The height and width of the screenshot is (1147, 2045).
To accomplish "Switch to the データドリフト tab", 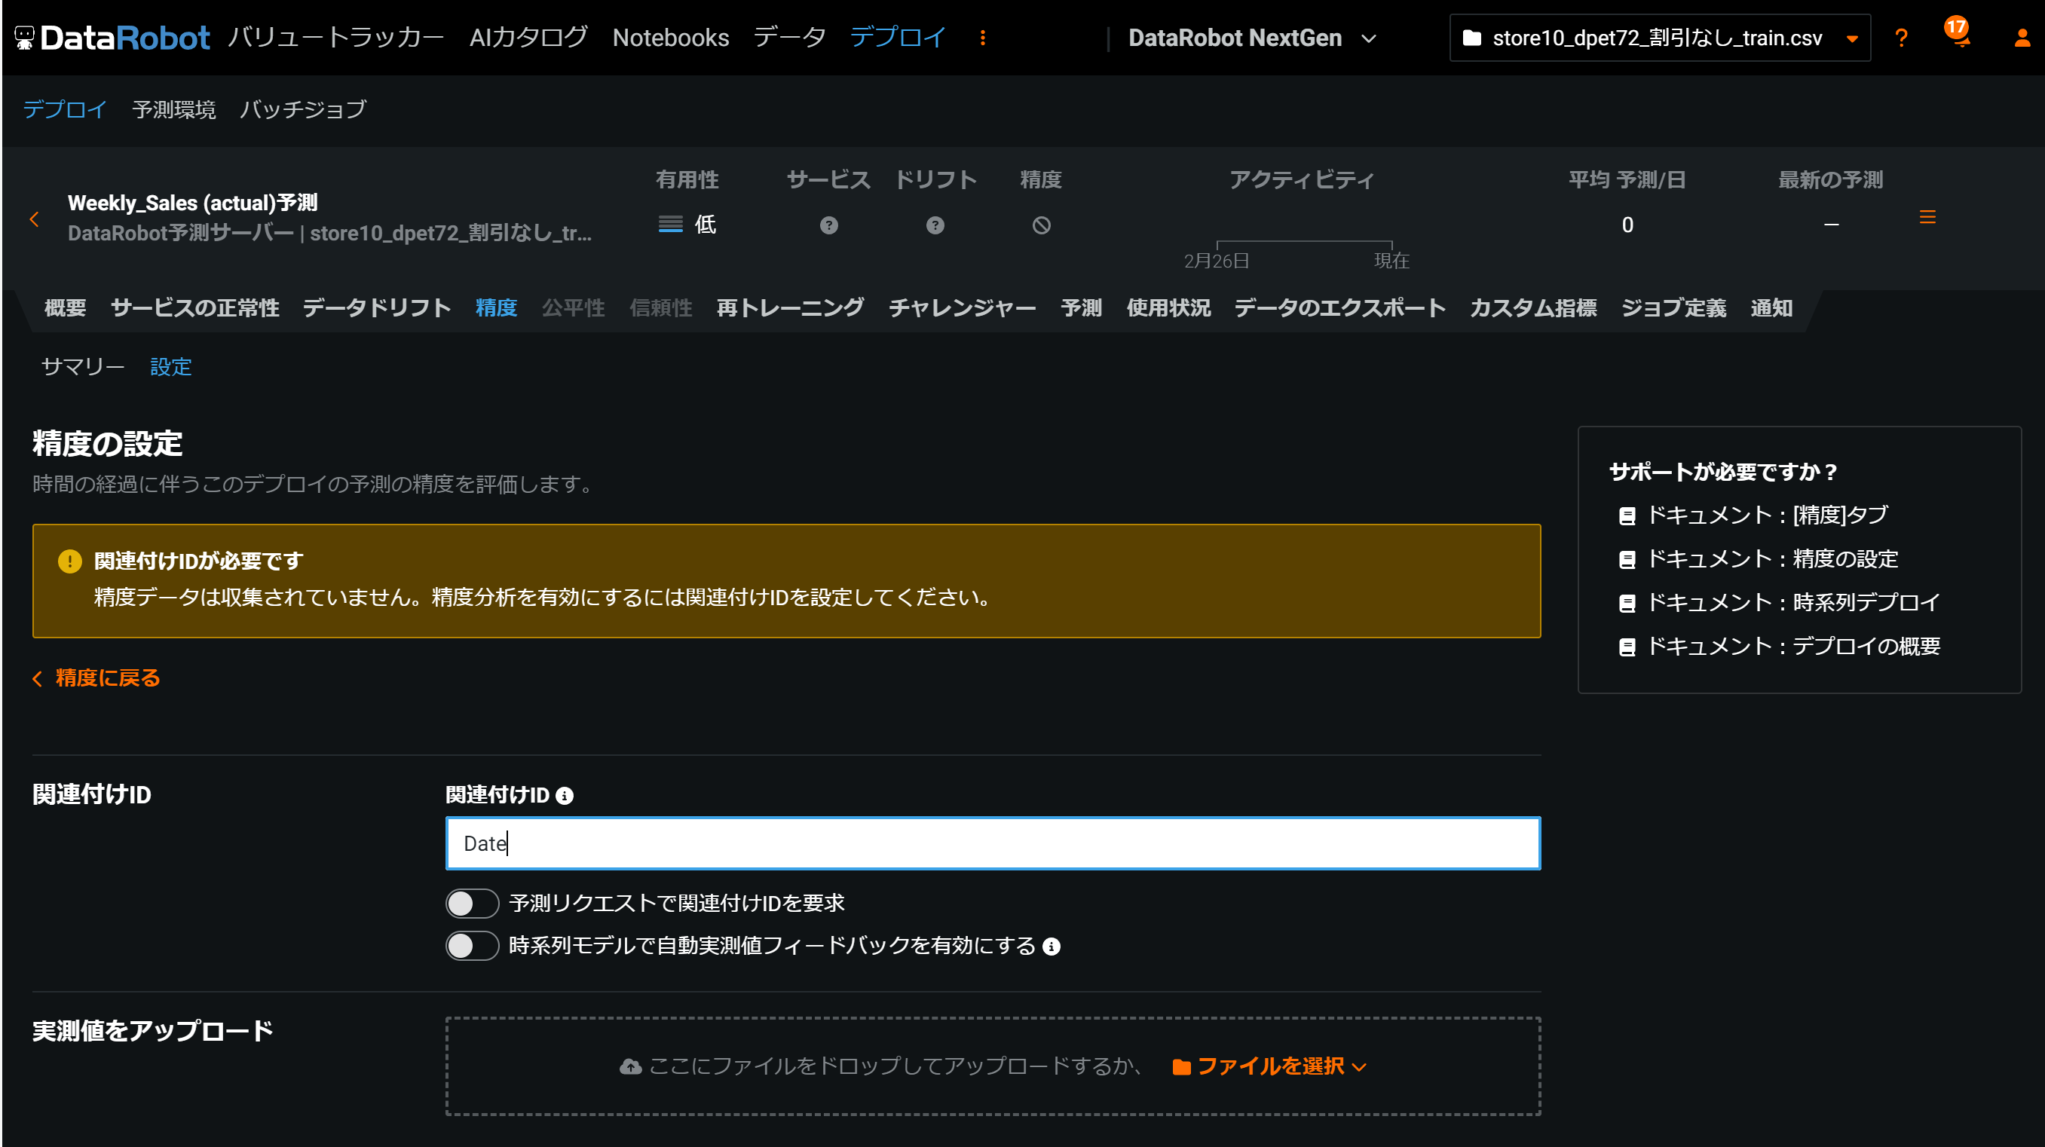I will (376, 308).
